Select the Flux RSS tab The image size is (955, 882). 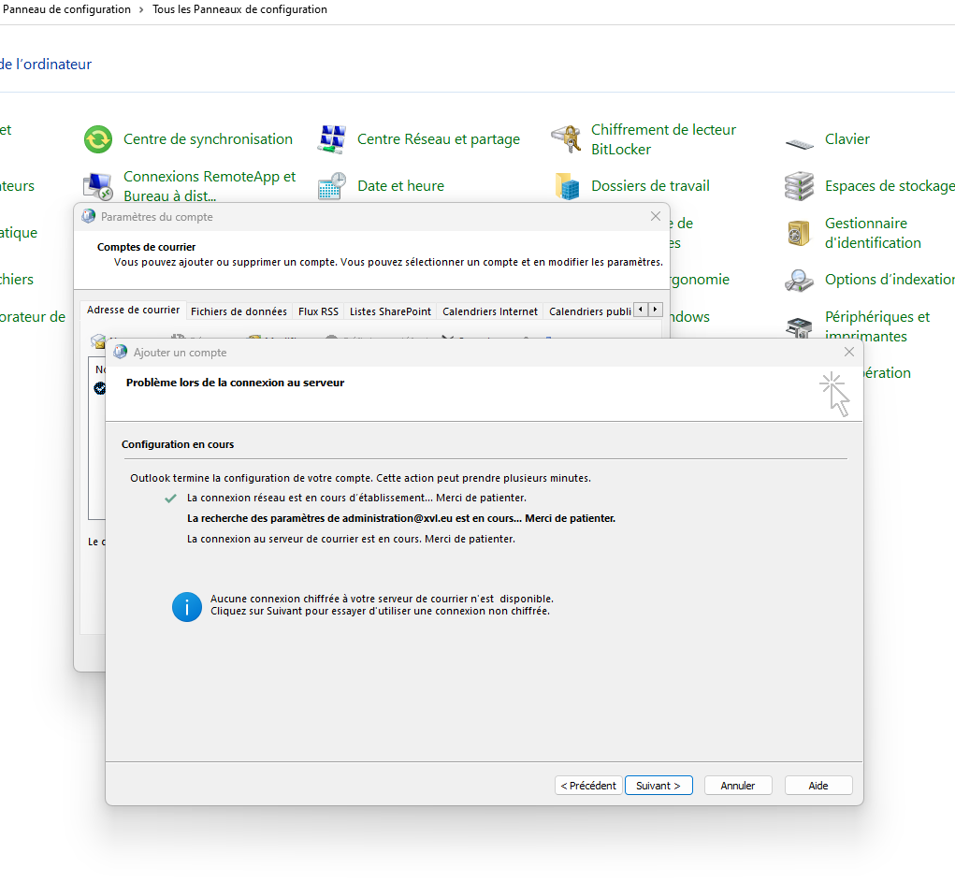318,311
